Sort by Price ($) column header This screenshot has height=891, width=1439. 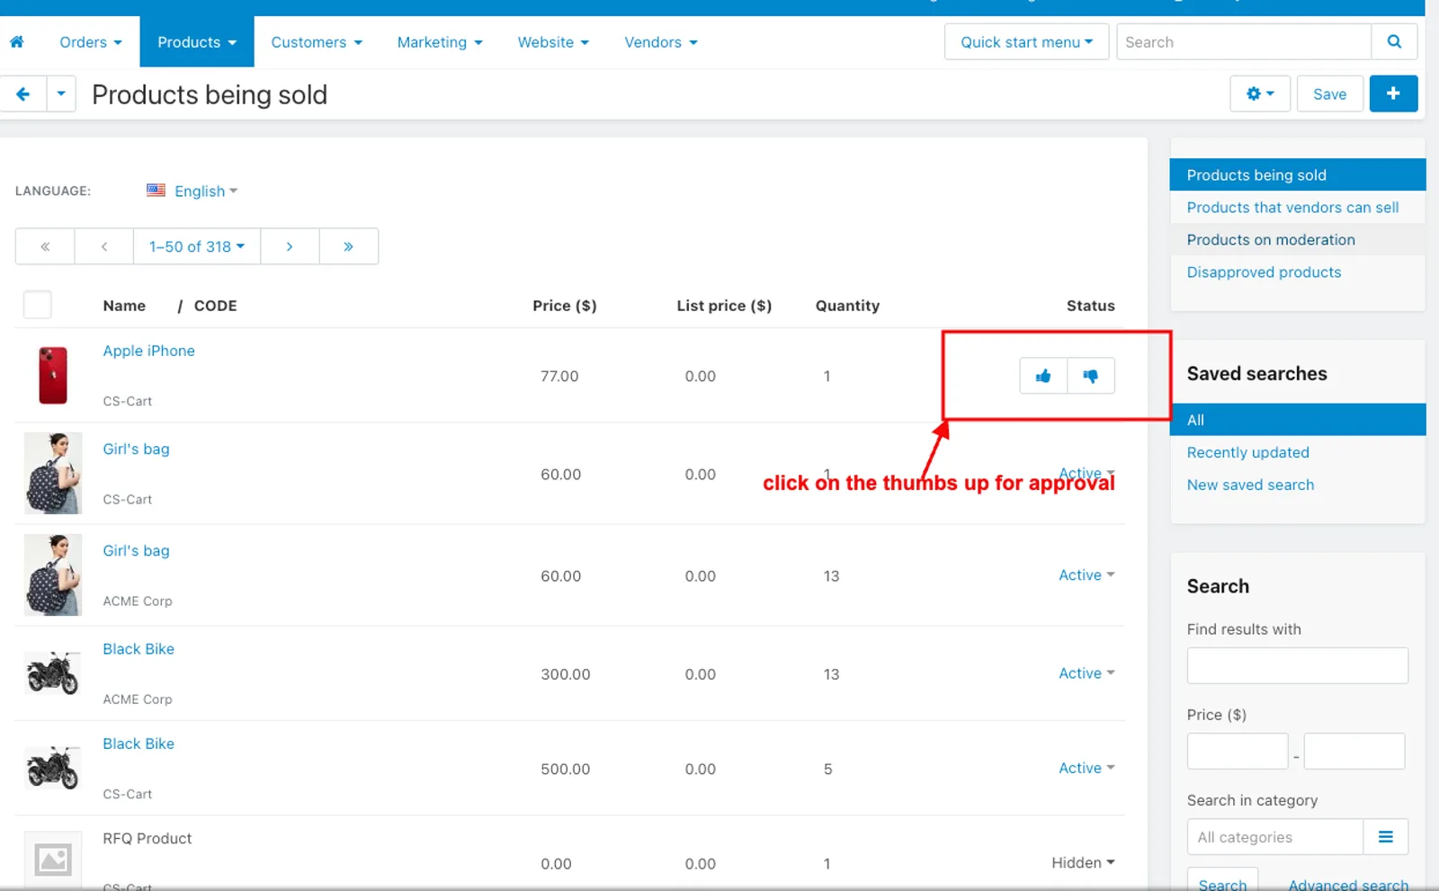(565, 306)
